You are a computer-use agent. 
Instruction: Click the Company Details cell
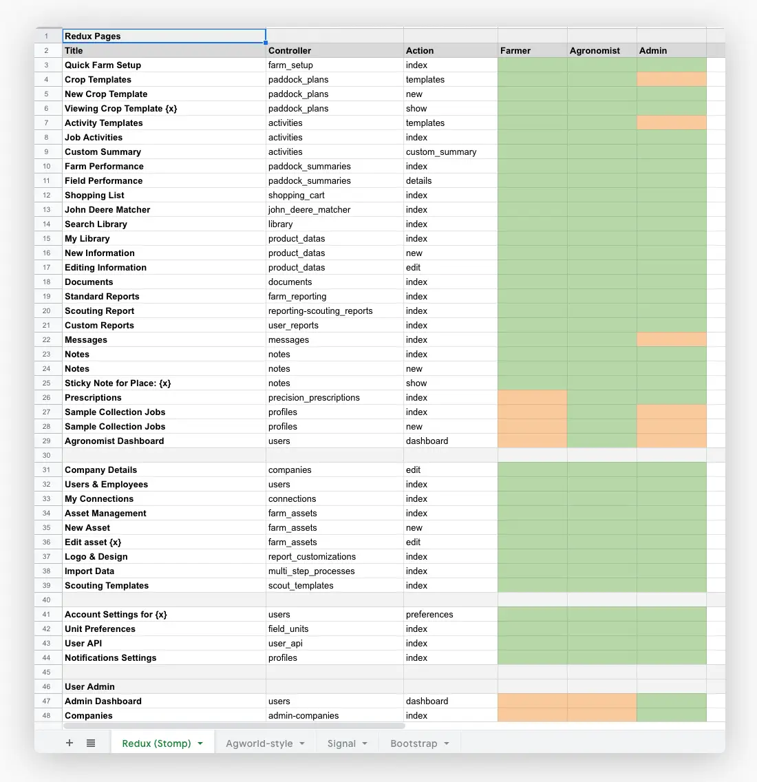point(164,469)
